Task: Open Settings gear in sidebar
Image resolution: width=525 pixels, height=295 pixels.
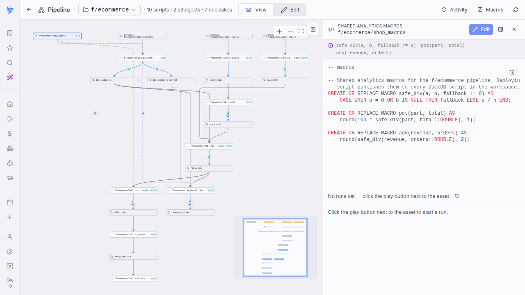Action: 10,252
